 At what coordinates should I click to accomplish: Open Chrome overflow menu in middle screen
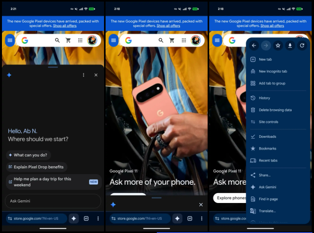[x=202, y=218]
